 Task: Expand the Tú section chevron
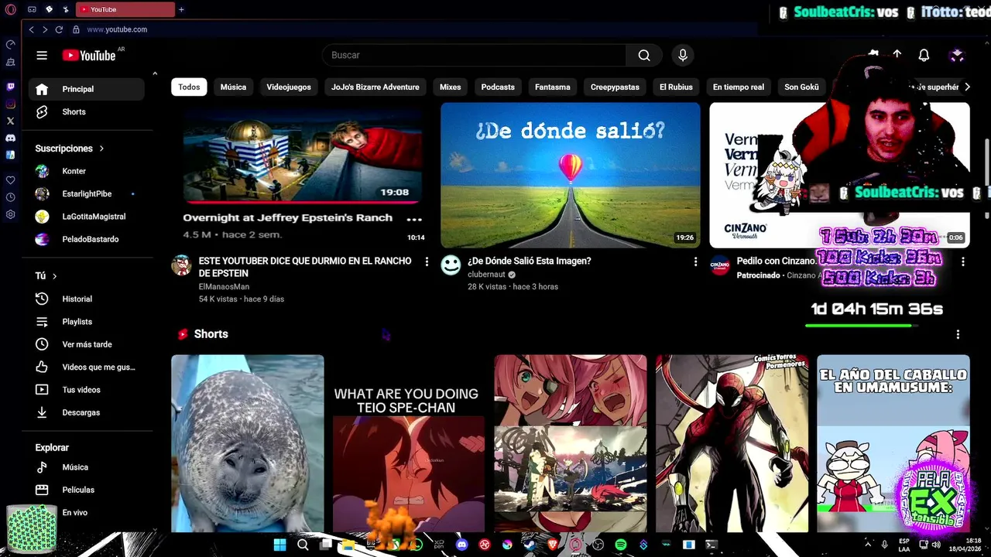(x=54, y=276)
